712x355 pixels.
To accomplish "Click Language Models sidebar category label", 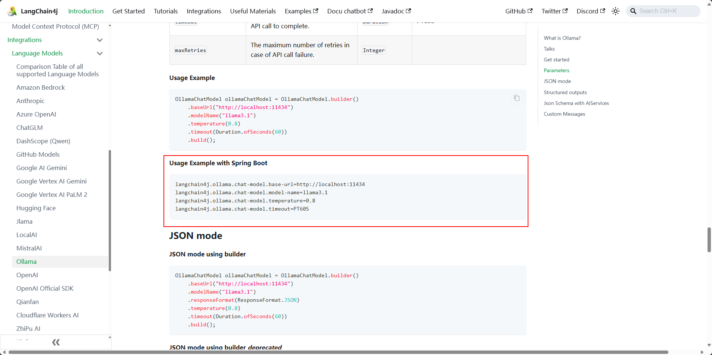I will (37, 53).
